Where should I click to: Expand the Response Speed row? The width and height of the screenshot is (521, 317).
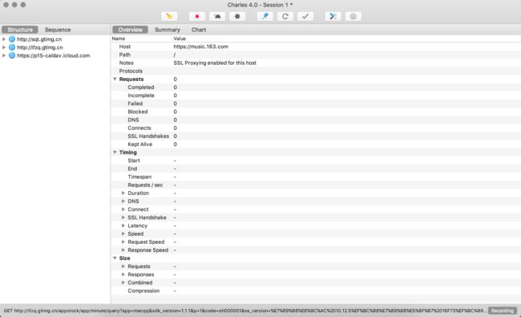(x=123, y=250)
